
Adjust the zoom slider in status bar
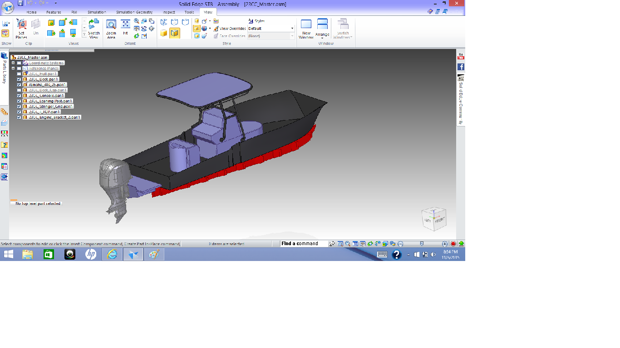coord(422,244)
